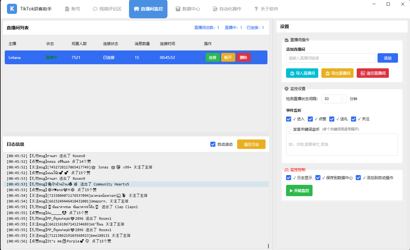Click the 直播间链接 input field
410x250 pixels.
click(x=331, y=58)
